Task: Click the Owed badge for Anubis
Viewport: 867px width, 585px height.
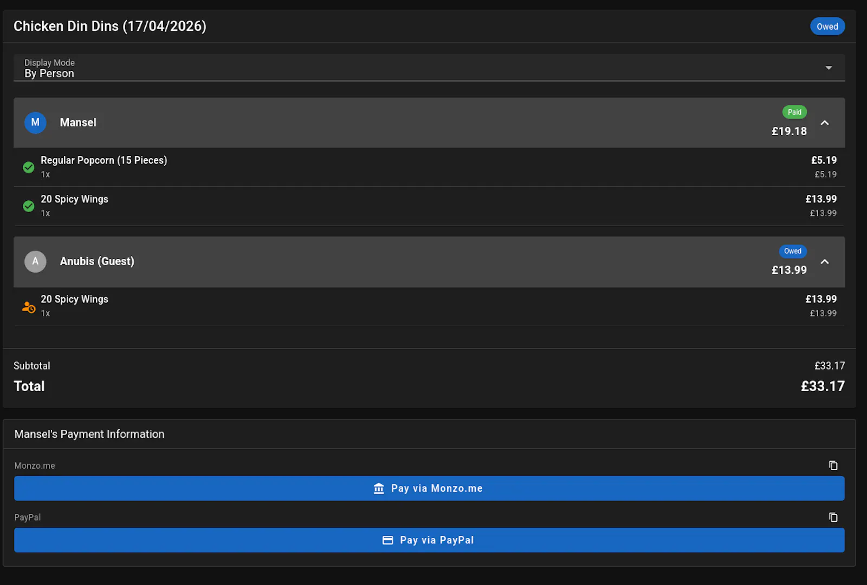Action: 793,251
